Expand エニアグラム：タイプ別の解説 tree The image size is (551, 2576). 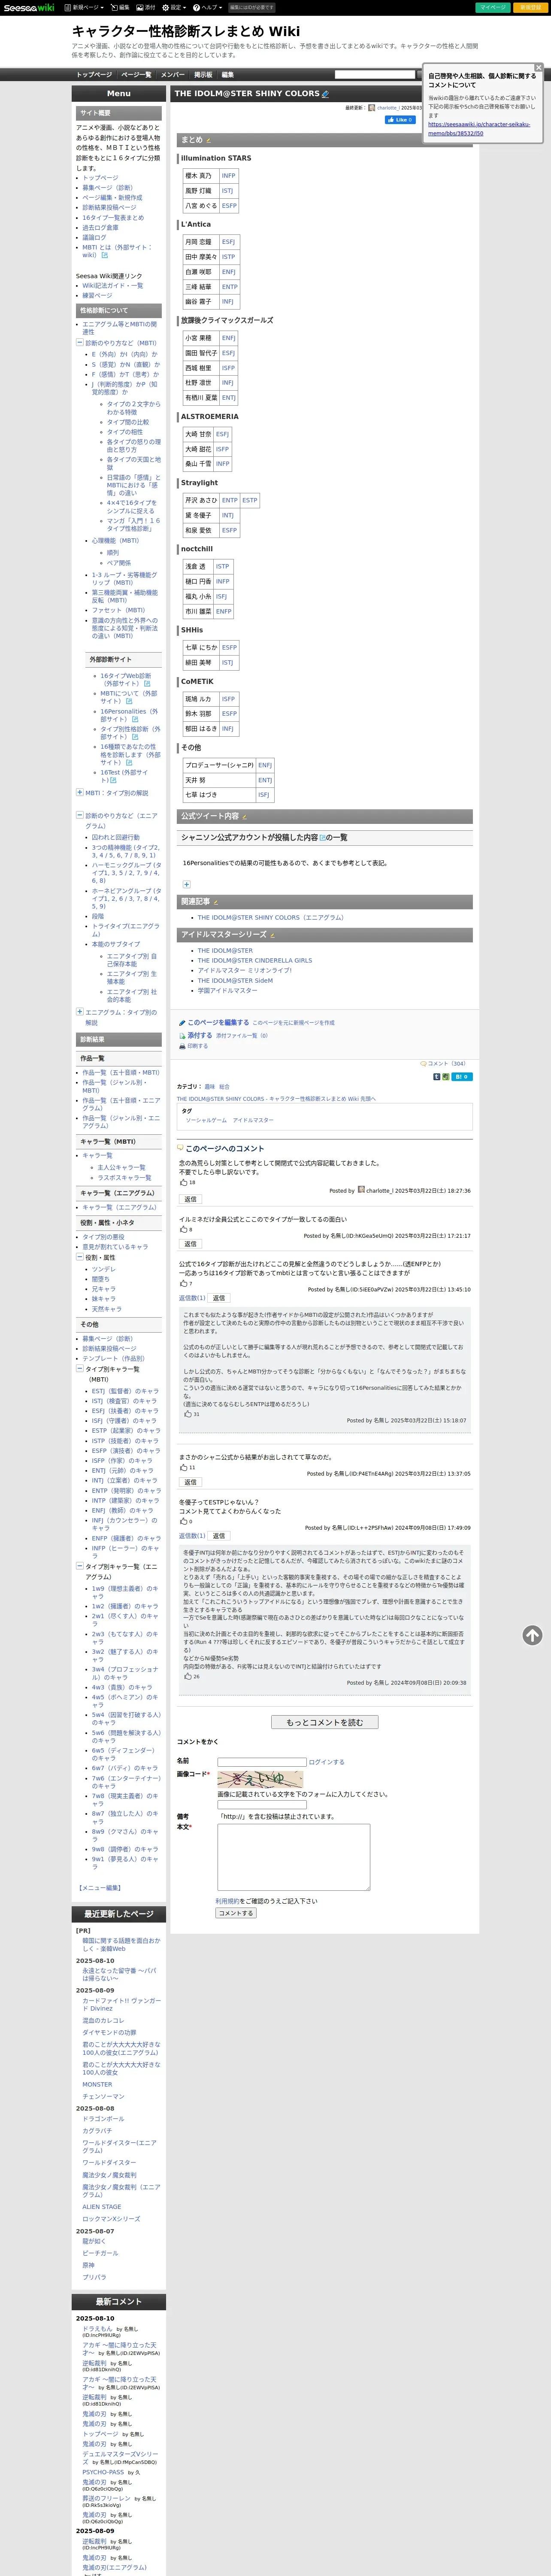point(80,1011)
